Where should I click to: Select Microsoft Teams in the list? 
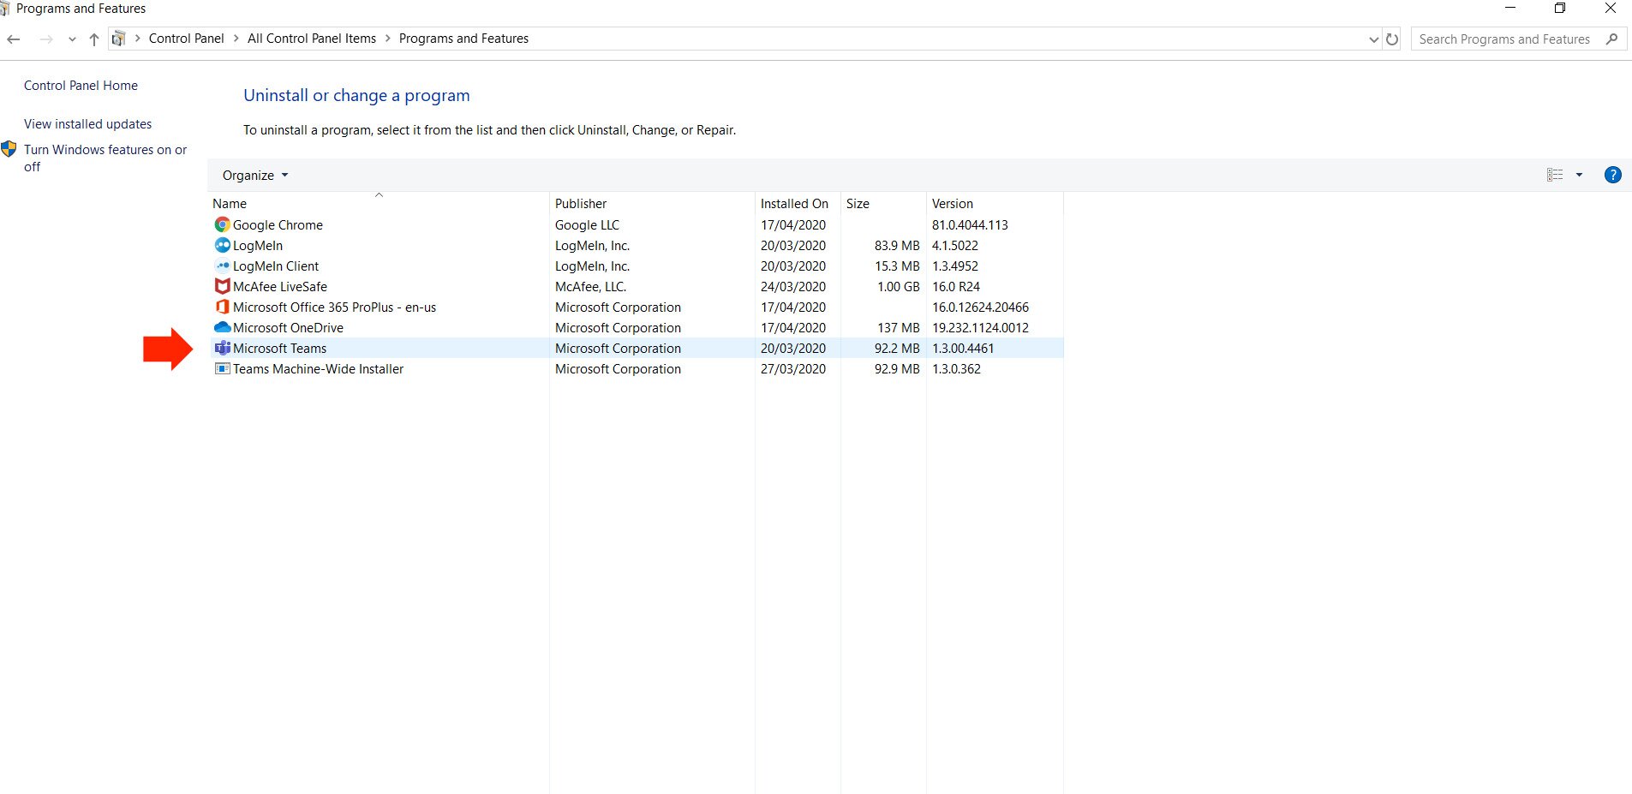(x=279, y=349)
